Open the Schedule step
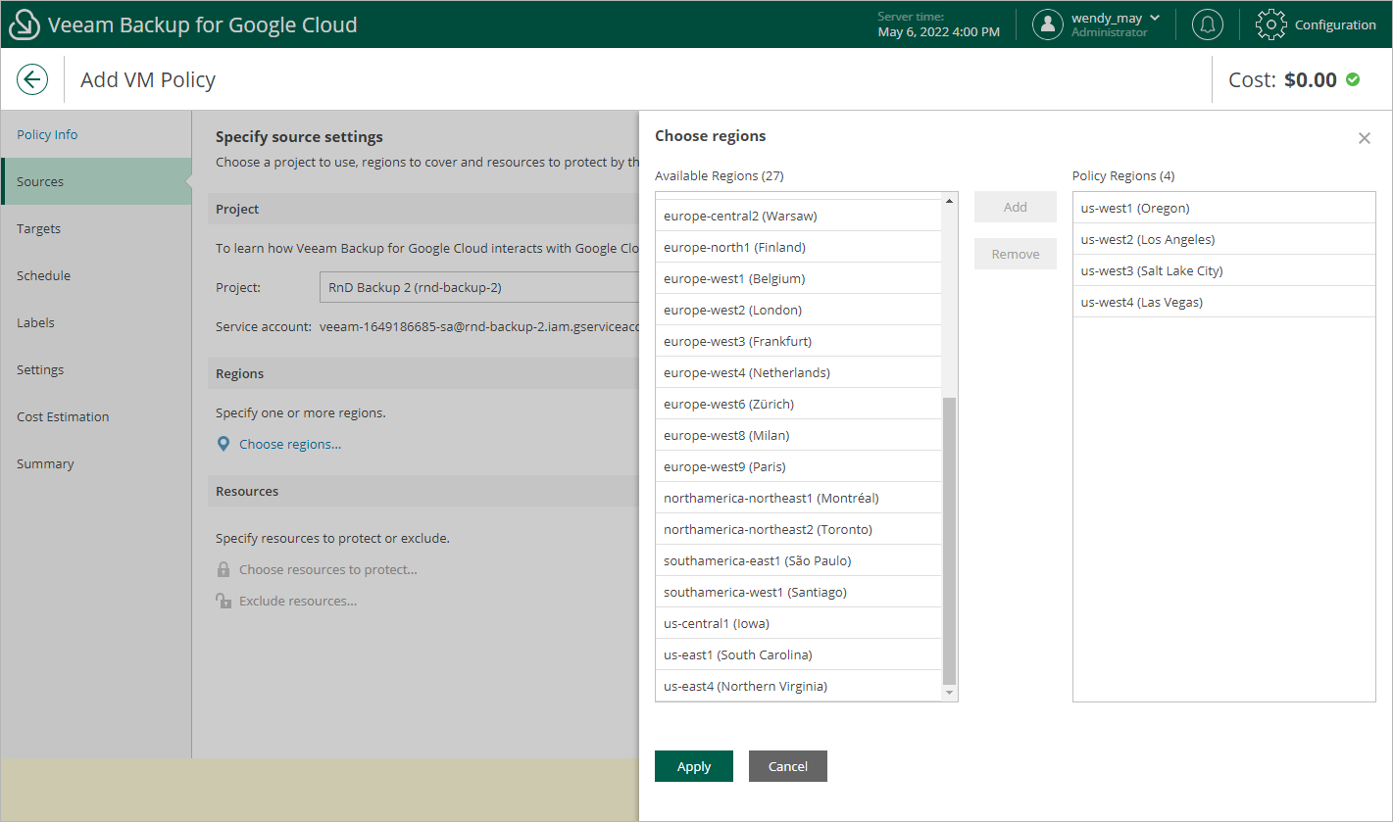1393x822 pixels. [x=96, y=275]
